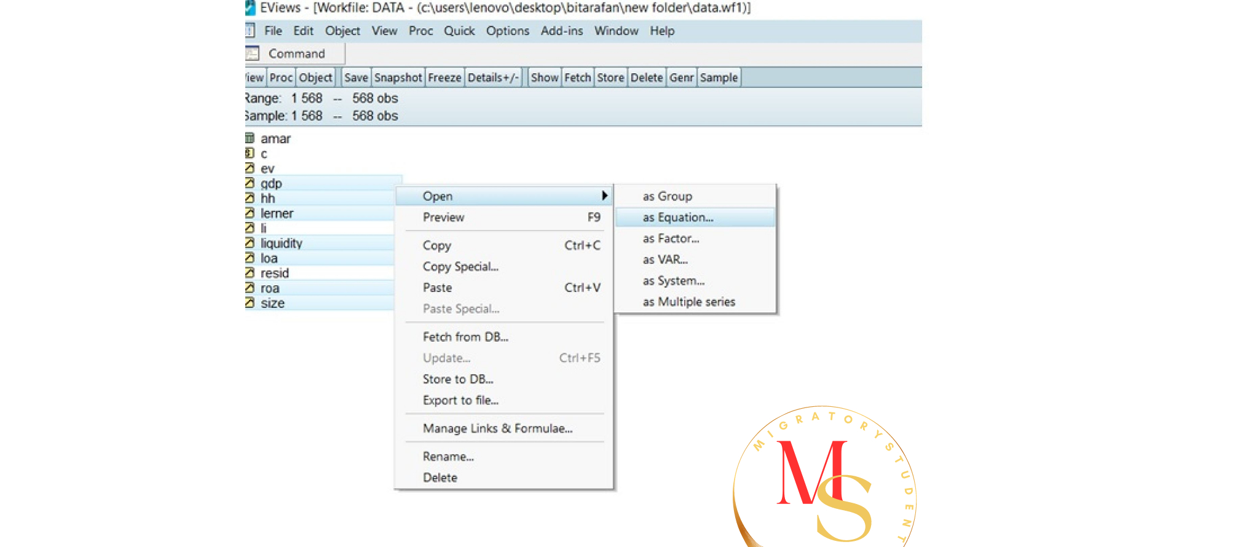Select 'Fetch from DB...' in context menu
Viewport: 1254px width, 547px height.
click(504, 337)
